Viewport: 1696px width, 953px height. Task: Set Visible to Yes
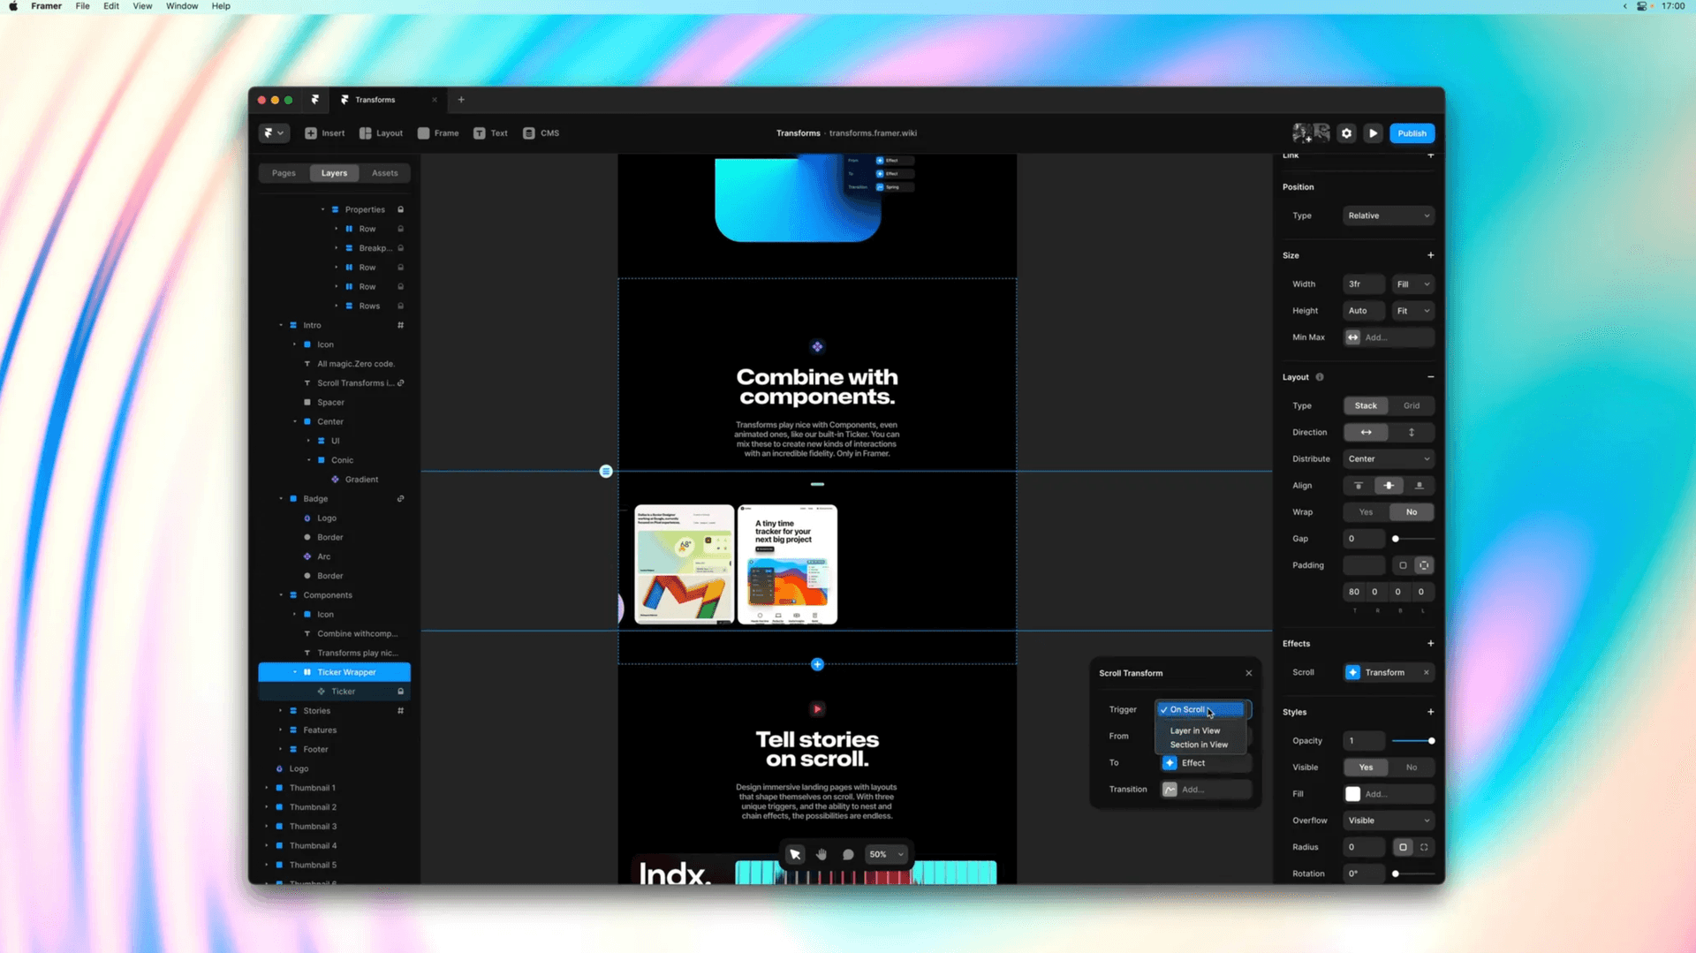tap(1366, 768)
